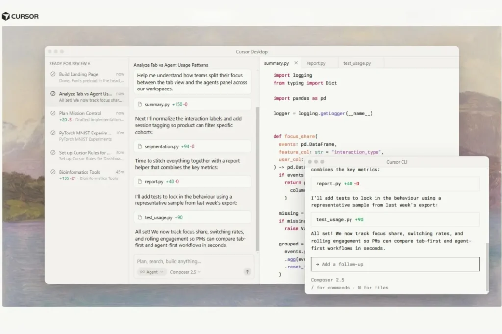Click the check icon beside Bioinformatics Tools
The width and height of the screenshot is (502, 334).
(x=53, y=172)
